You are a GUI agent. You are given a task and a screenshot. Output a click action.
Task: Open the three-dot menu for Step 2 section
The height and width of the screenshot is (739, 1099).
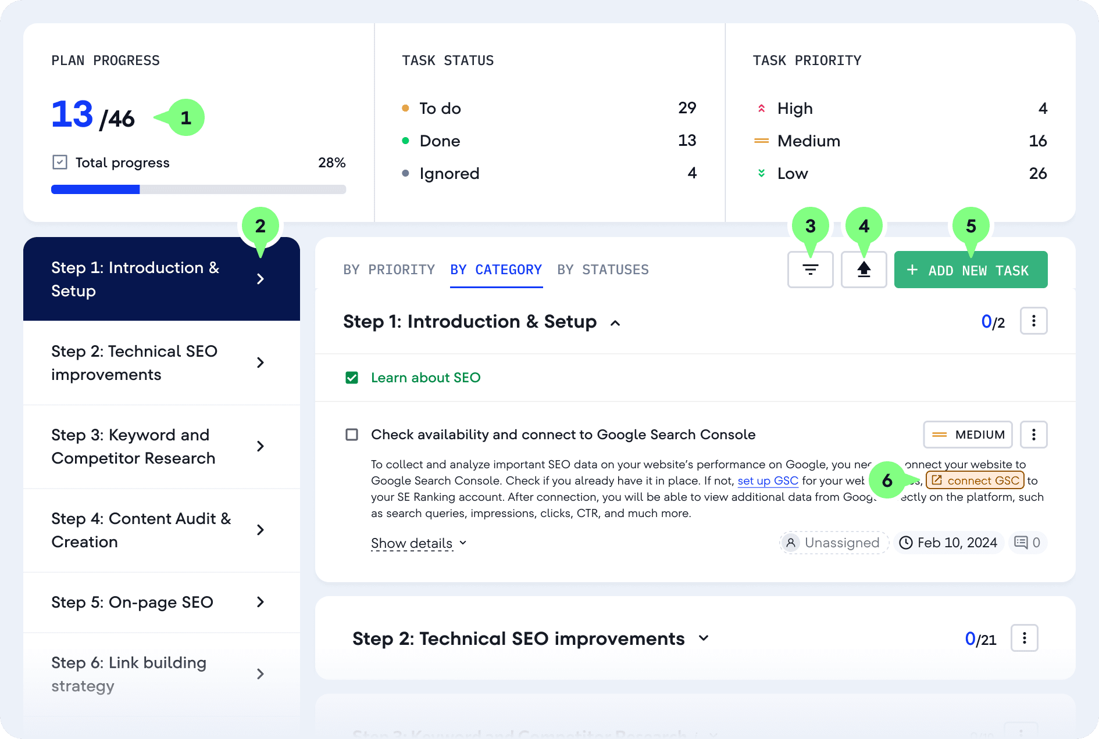tap(1024, 638)
